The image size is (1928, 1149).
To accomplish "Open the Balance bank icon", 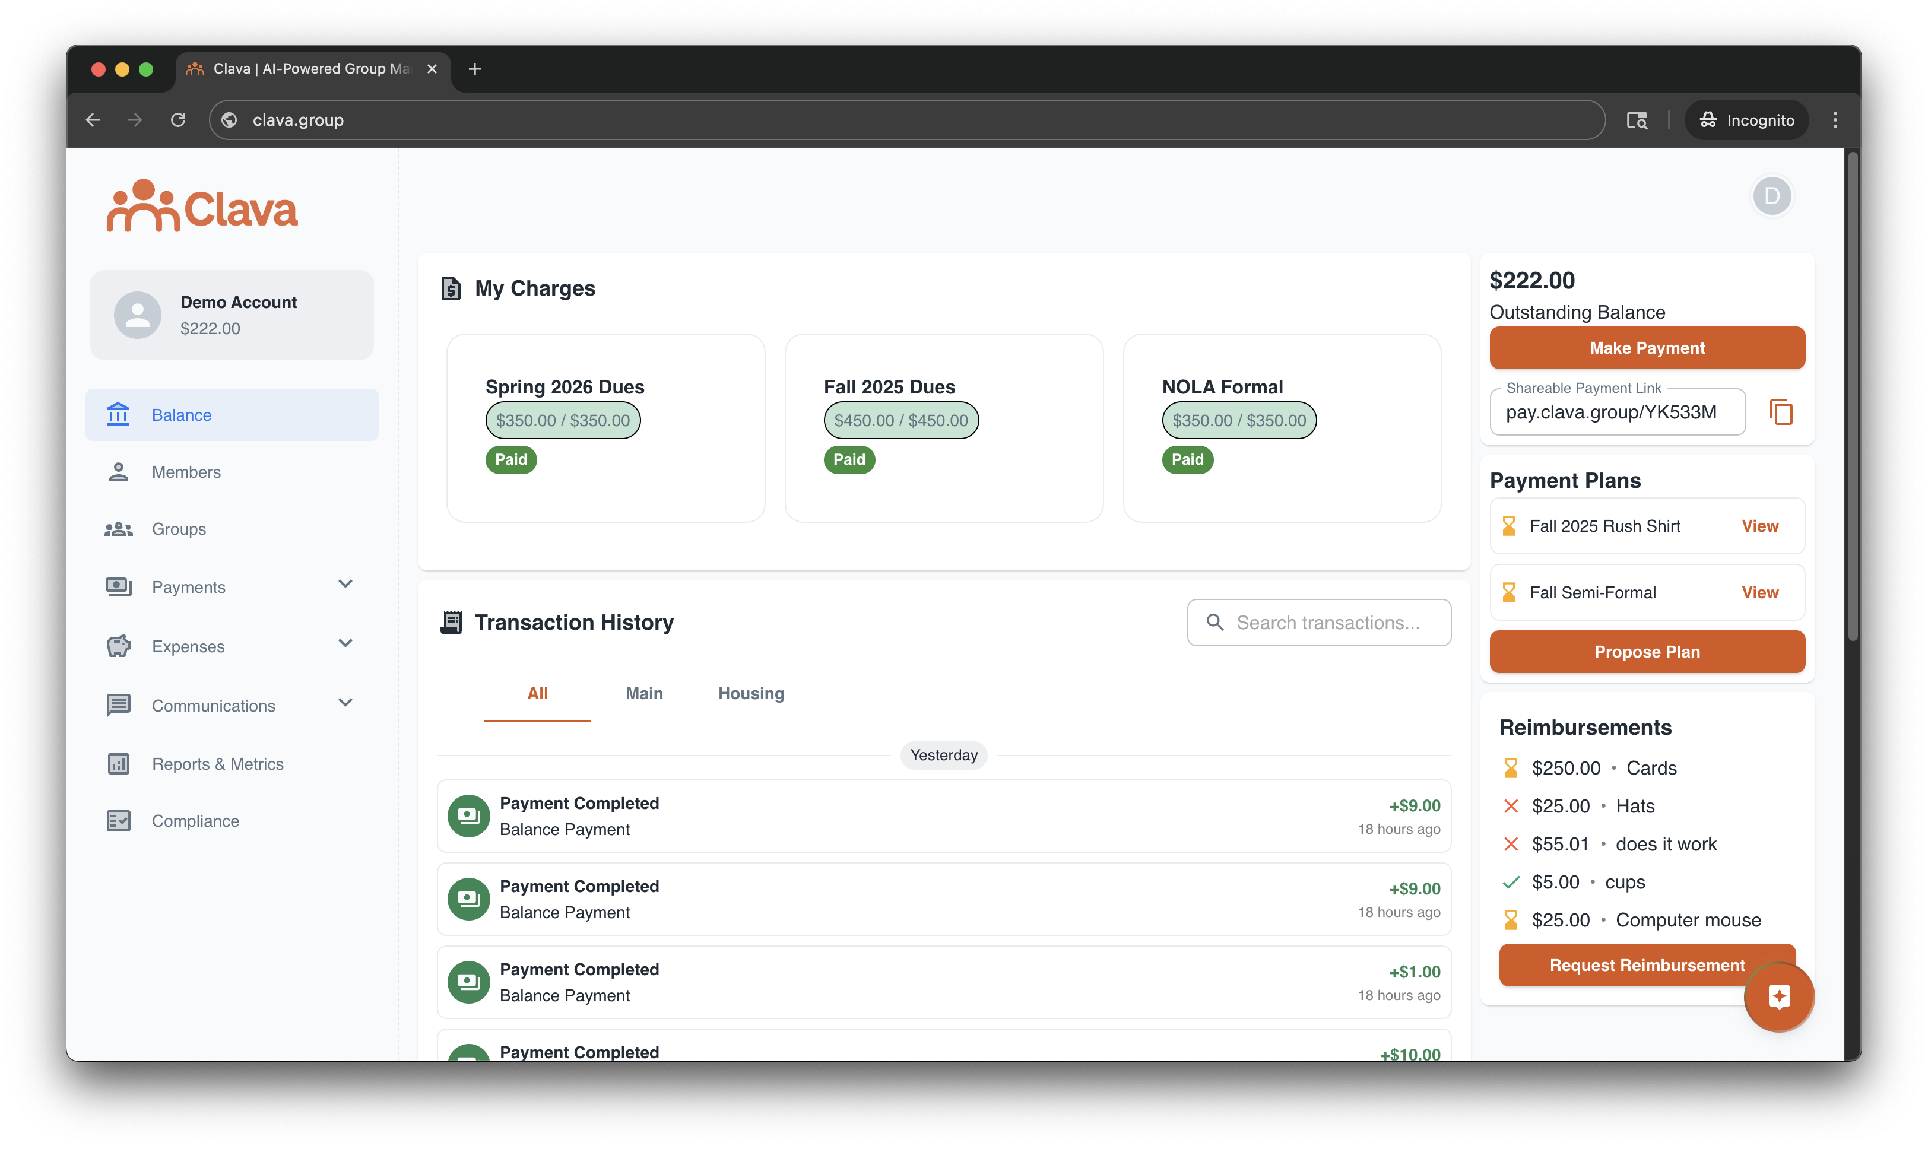I will click(x=118, y=414).
